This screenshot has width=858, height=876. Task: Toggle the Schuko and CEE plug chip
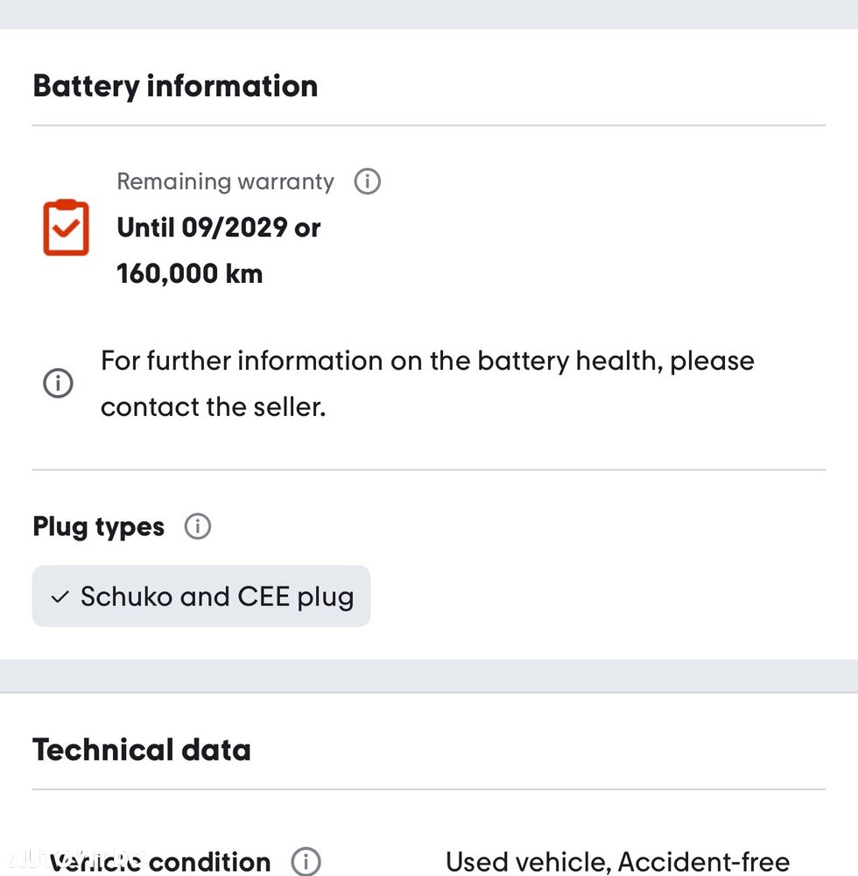coord(201,597)
